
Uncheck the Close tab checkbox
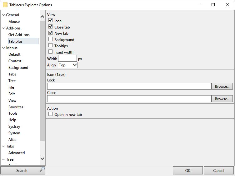click(x=51, y=27)
